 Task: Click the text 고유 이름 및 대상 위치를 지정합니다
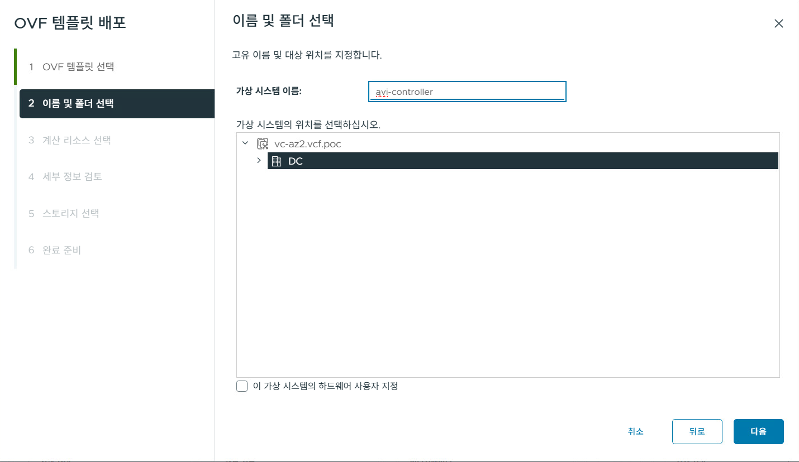pos(307,55)
